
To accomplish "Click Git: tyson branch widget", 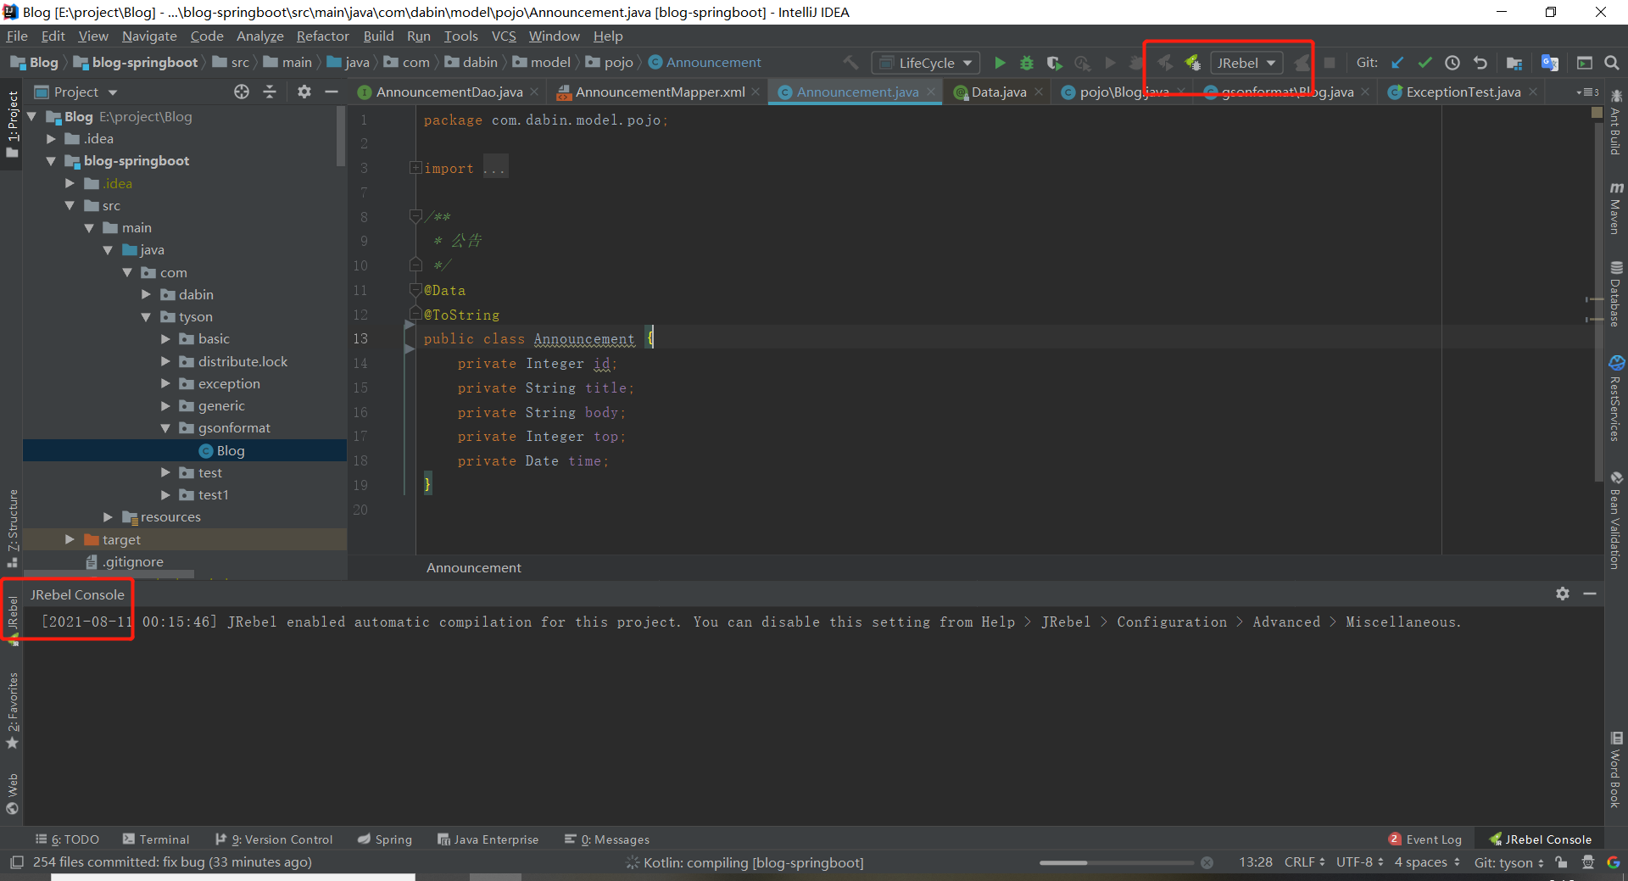I will 1509,862.
